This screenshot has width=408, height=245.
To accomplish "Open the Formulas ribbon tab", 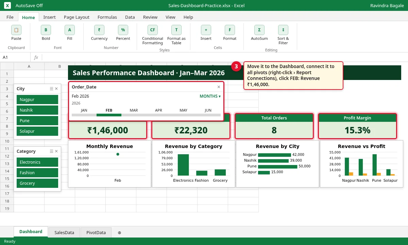I will pyautogui.click(x=107, y=17).
